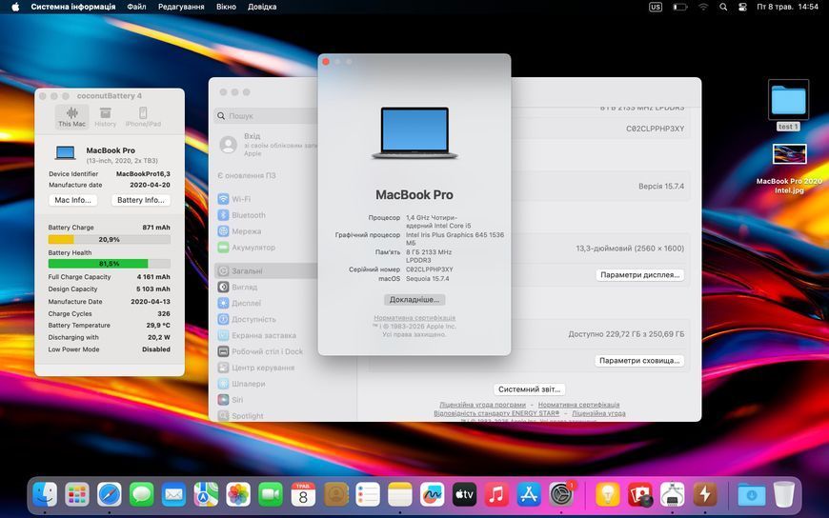This screenshot has height=518, width=829.
Task: Open Відповідність стандарту ENERGY STAR link
Action: tap(496, 413)
